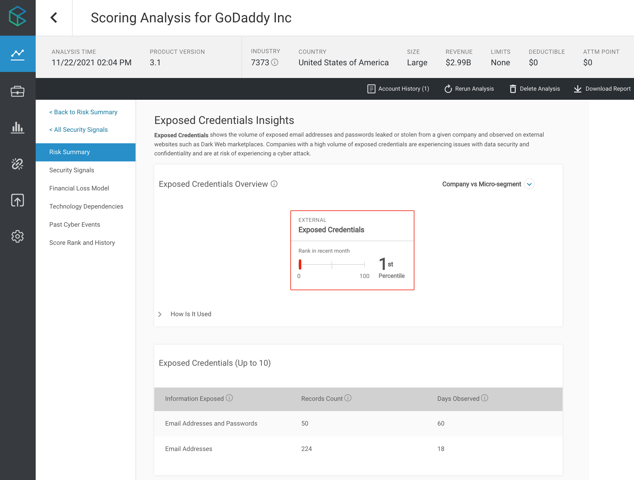Open Security Signals in the side menu
This screenshot has height=480, width=634.
click(x=72, y=170)
